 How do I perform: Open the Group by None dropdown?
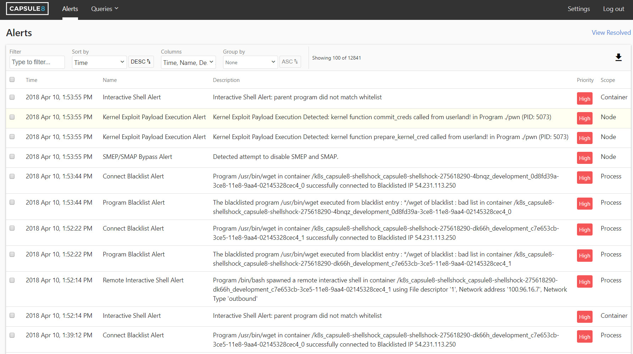click(x=250, y=62)
